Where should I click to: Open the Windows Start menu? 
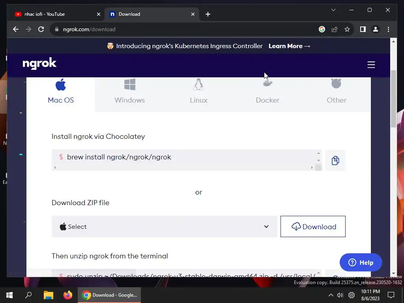pyautogui.click(x=9, y=295)
